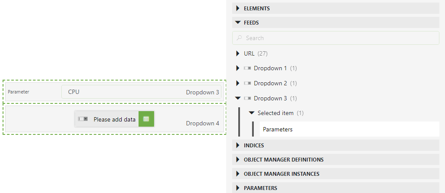The width and height of the screenshot is (445, 193).
Task: Expand the INDICES section
Action: (x=336, y=145)
